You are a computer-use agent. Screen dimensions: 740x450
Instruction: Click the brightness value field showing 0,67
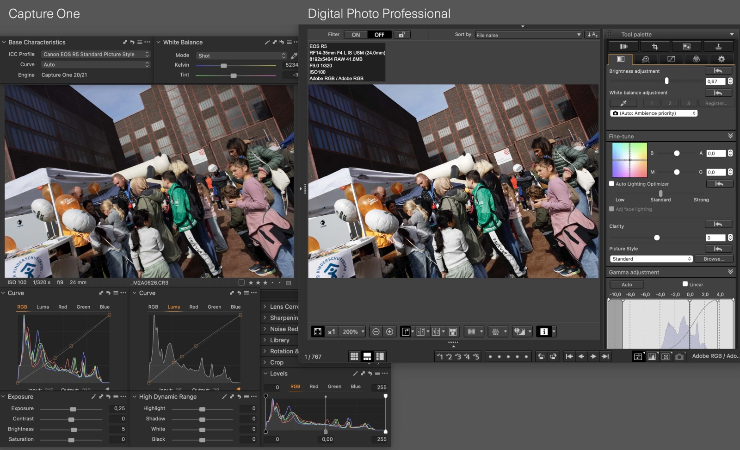[x=715, y=81]
